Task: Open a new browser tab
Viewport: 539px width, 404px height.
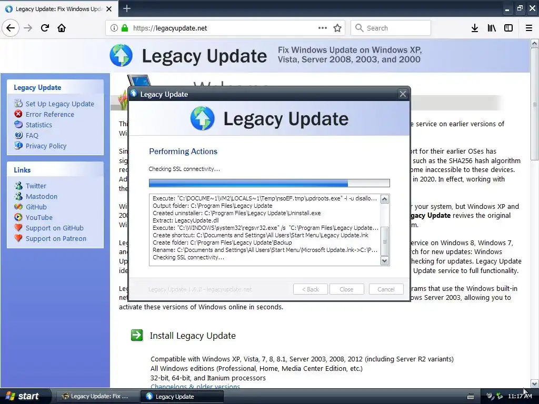Action: [x=126, y=8]
